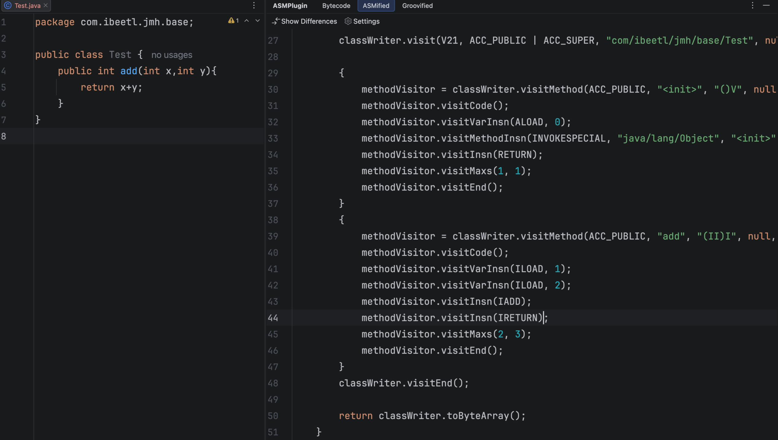Image resolution: width=778 pixels, height=440 pixels.
Task: Click 'methodVisitor.visitCode()' on line 31
Action: [x=432, y=106]
